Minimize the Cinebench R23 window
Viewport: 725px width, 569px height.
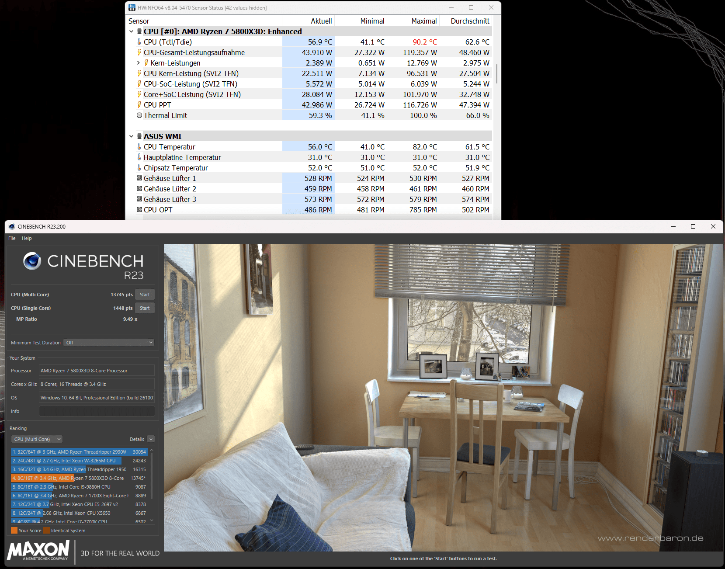673,226
